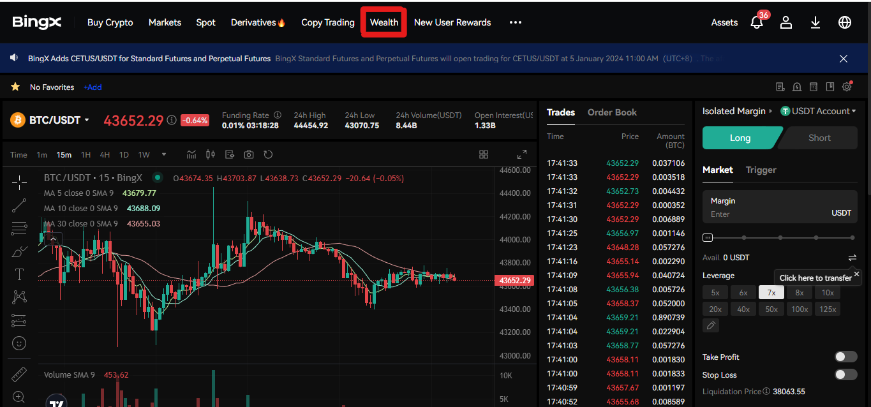This screenshot has width=871, height=407.
Task: Set leverage to 125x
Action: point(828,309)
